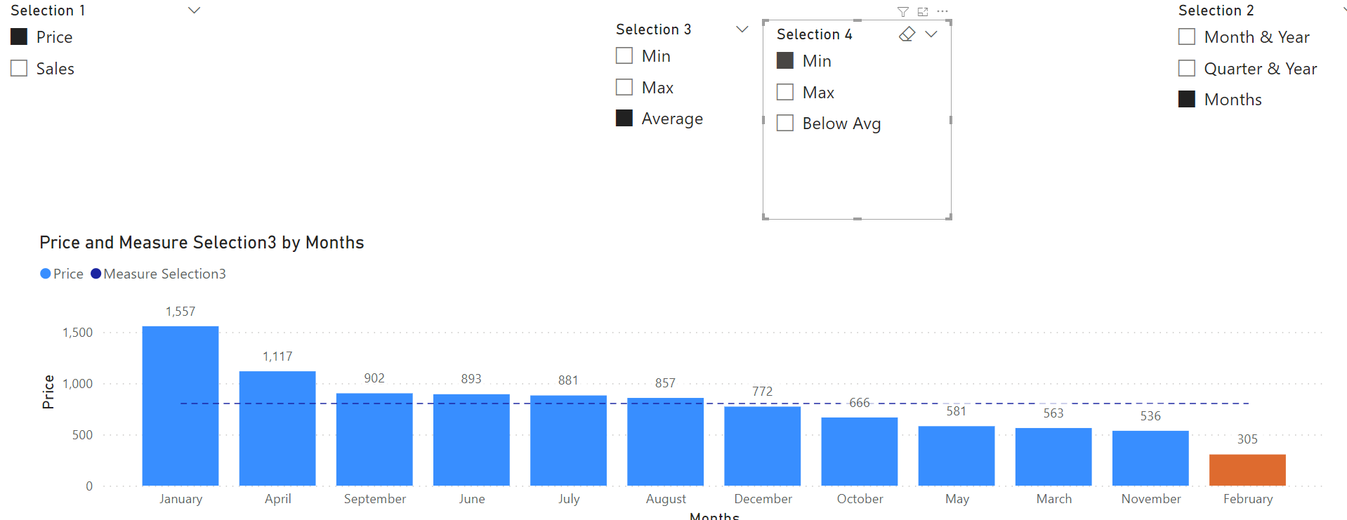Viewport: 1347px width, 520px height.
Task: Clear selections with Selection 4 eraser icon
Action: pos(907,34)
